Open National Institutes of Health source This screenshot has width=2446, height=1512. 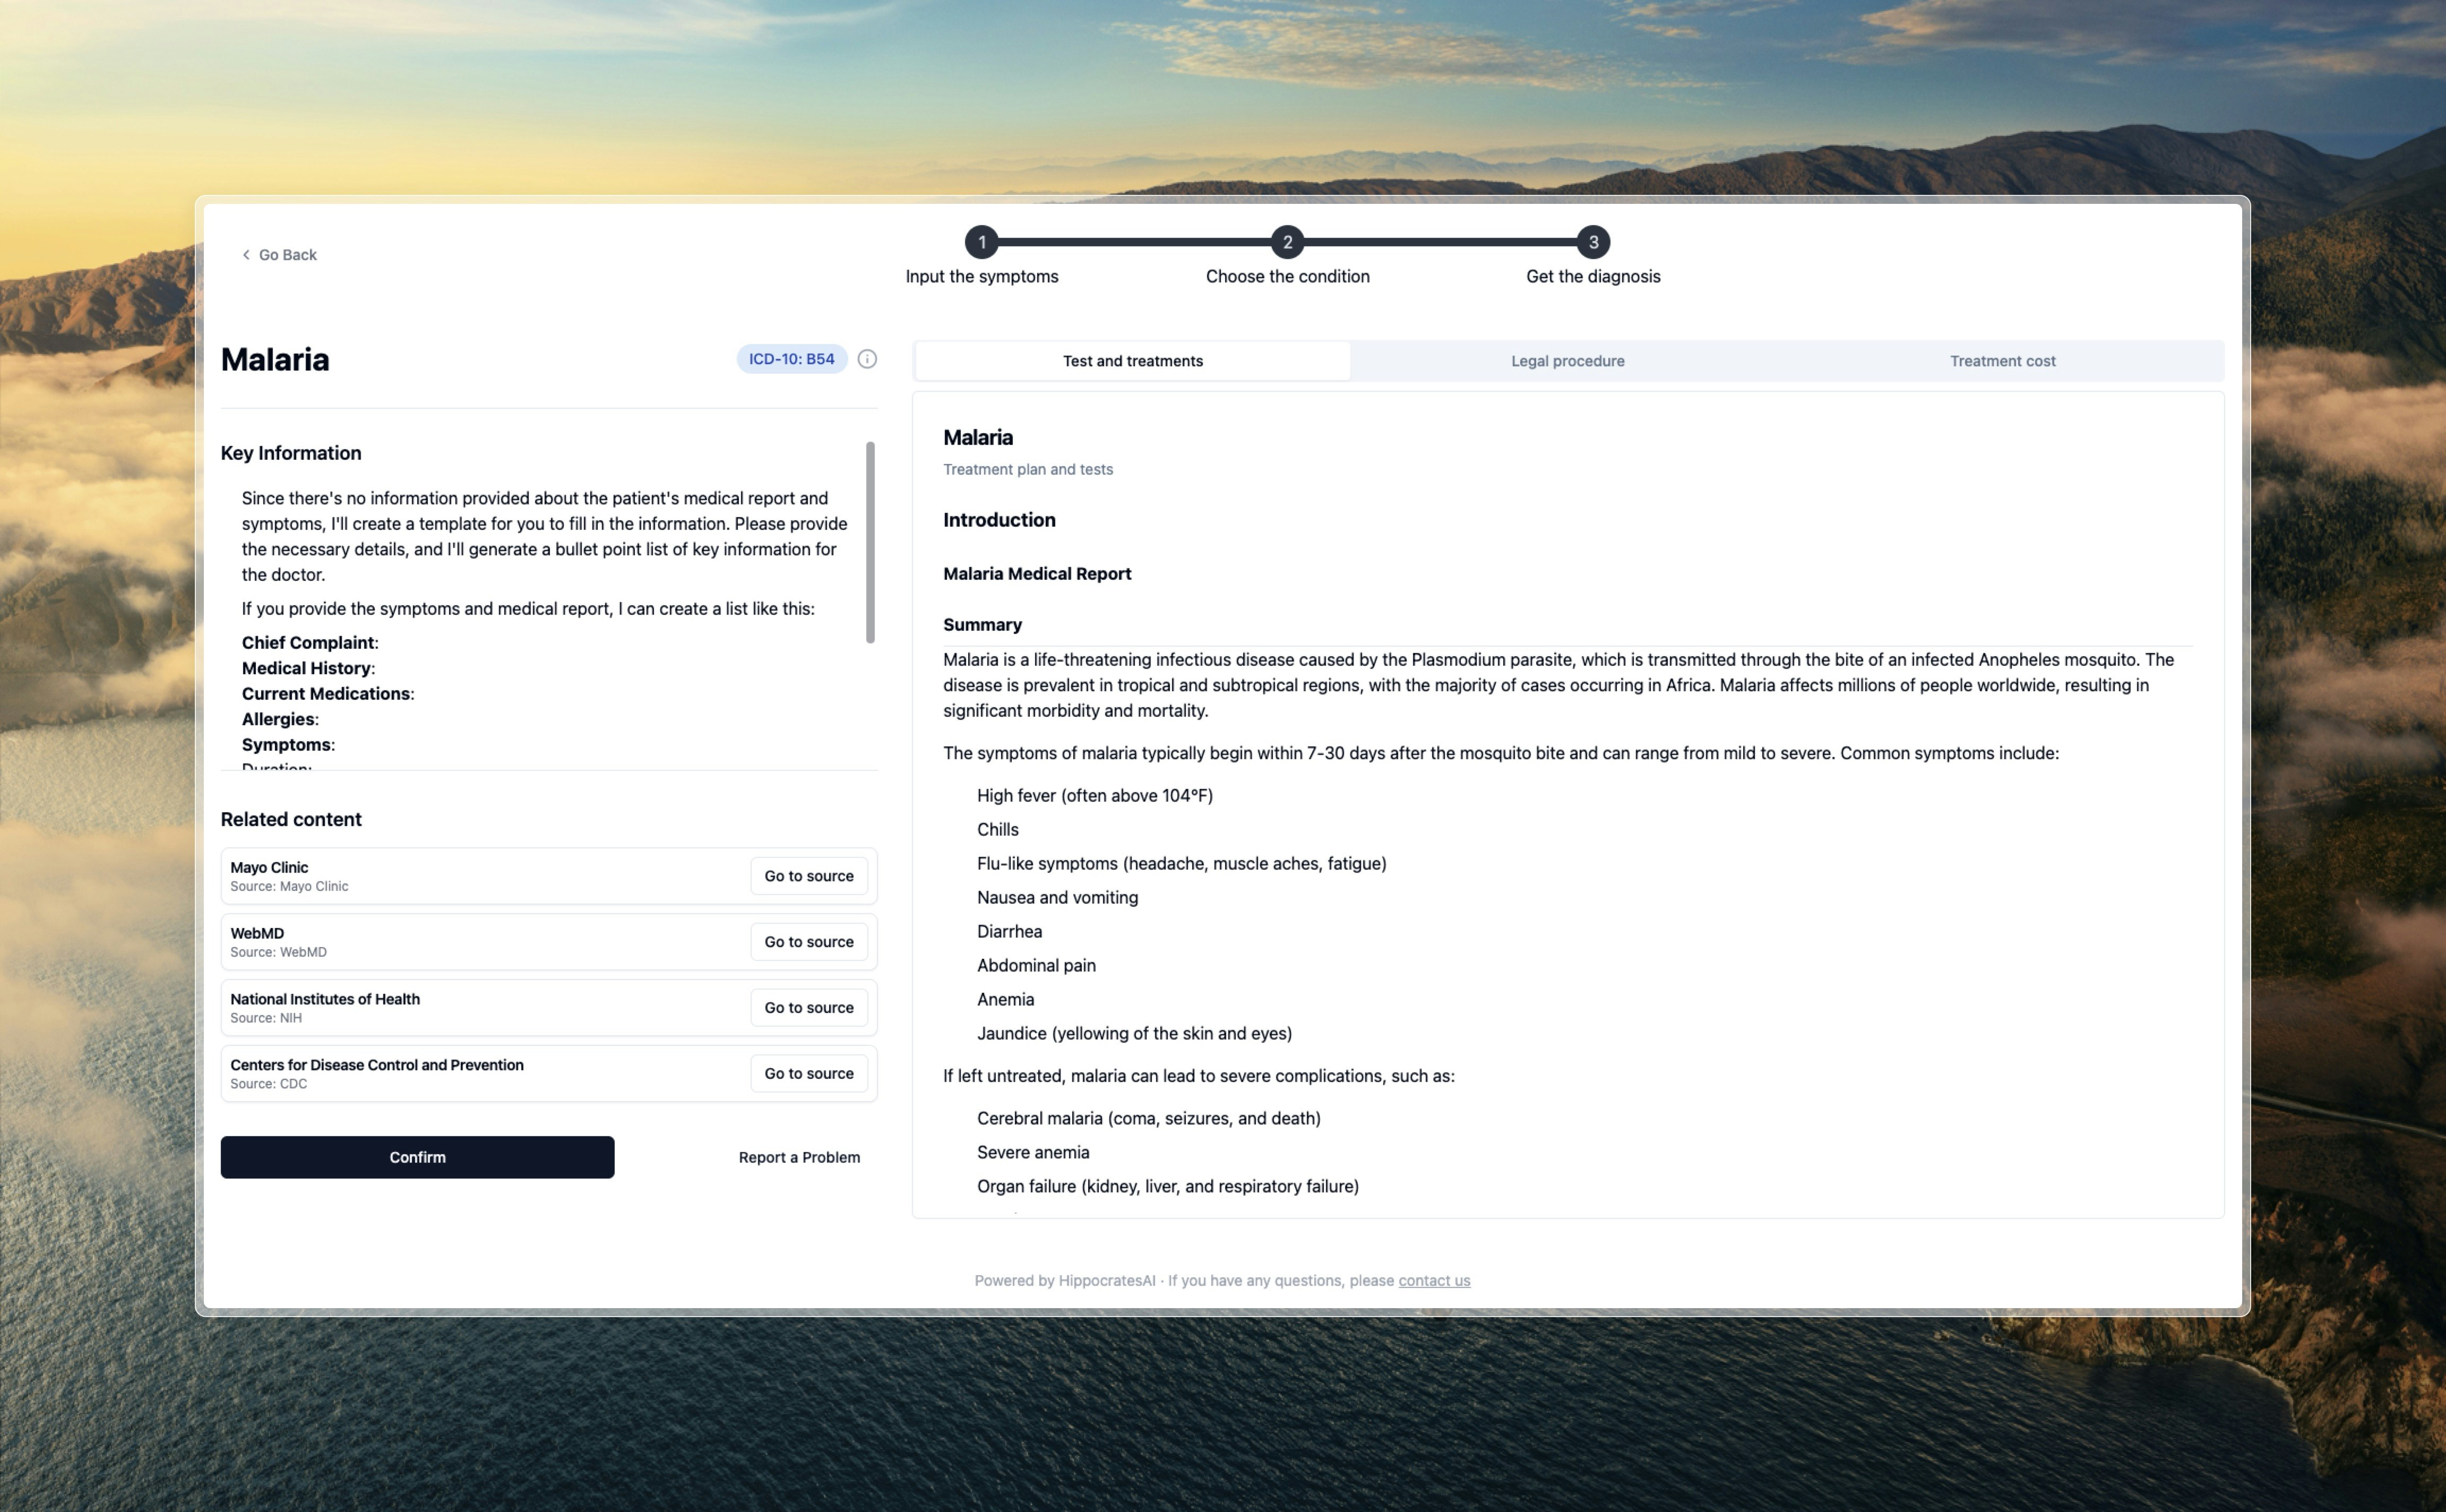point(808,1008)
